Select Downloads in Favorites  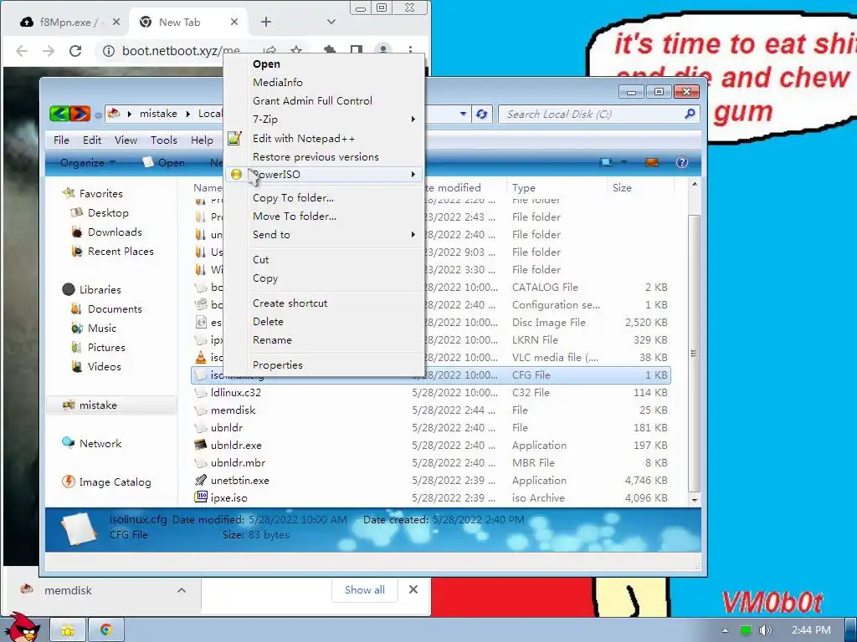point(115,232)
